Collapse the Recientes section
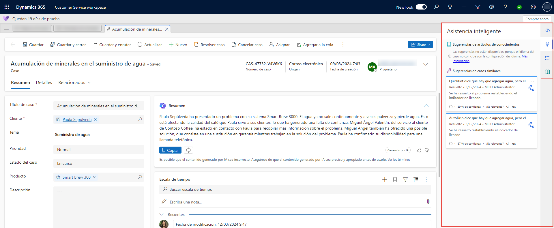 [162, 214]
